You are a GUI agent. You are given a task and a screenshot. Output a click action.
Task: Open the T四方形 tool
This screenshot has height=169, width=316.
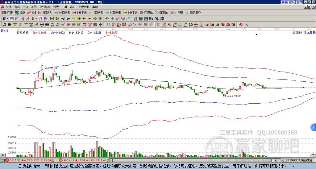point(96,12)
